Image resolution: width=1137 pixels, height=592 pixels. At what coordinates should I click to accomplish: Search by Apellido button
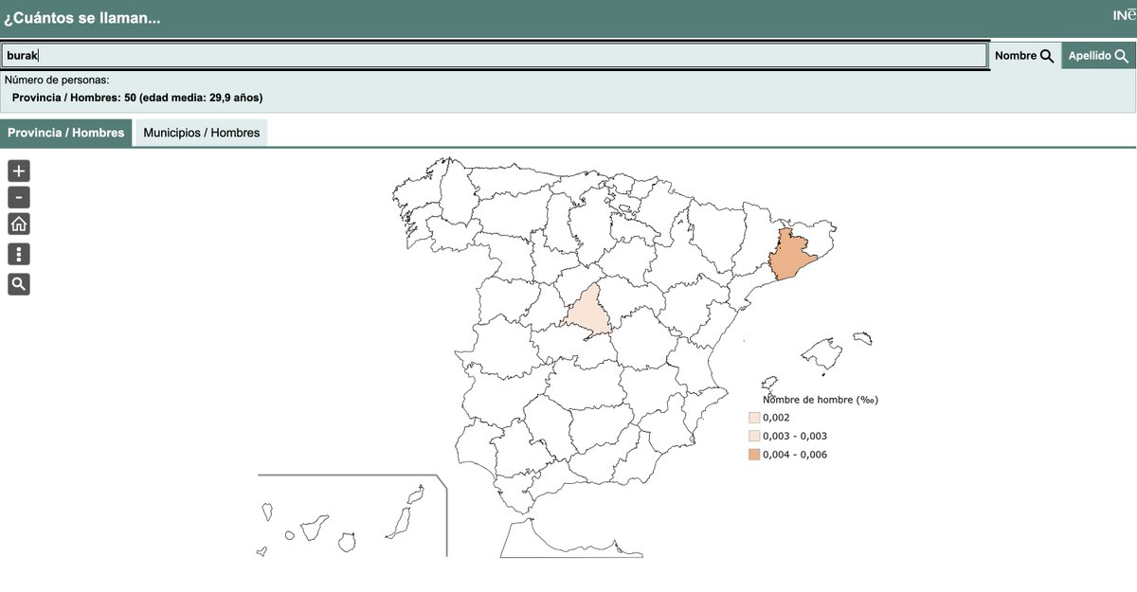pos(1098,56)
